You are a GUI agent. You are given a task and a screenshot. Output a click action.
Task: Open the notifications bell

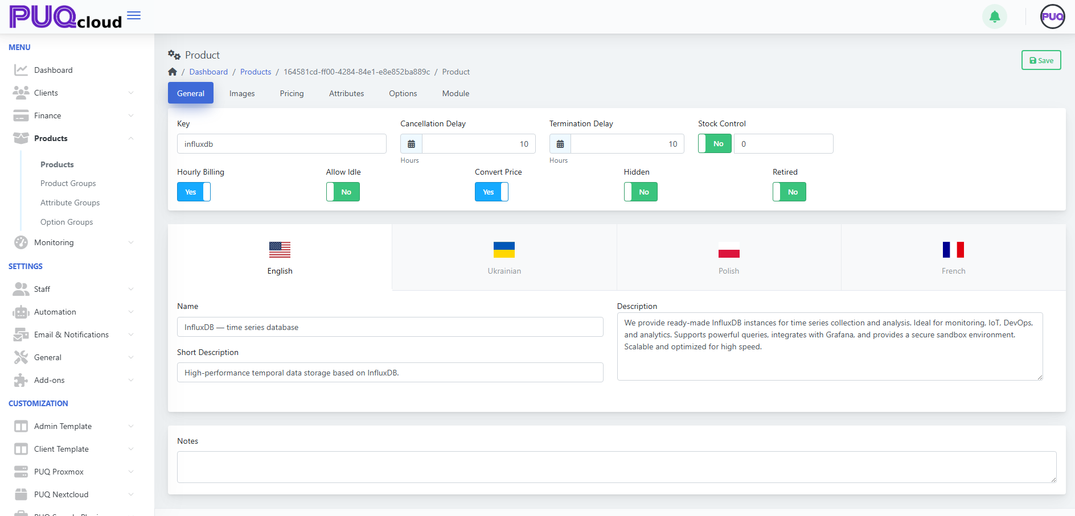pyautogui.click(x=995, y=16)
